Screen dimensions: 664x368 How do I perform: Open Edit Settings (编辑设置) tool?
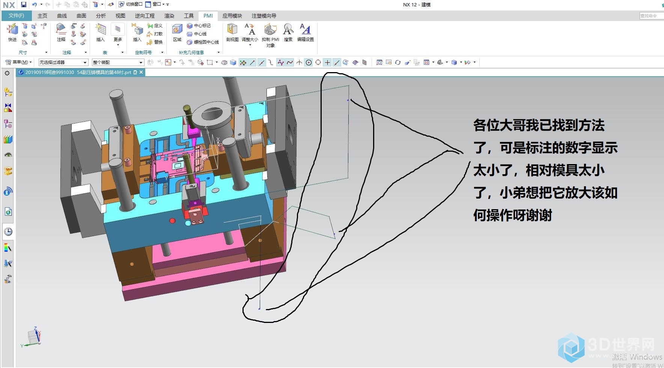tap(305, 32)
